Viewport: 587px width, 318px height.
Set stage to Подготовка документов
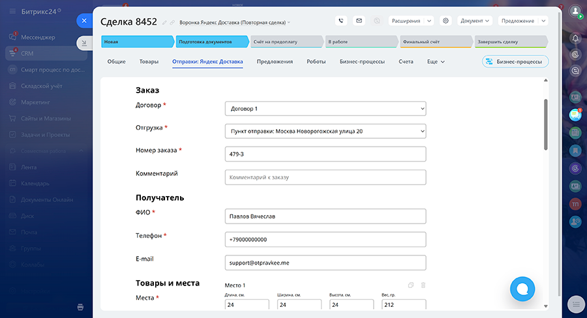[x=212, y=42]
